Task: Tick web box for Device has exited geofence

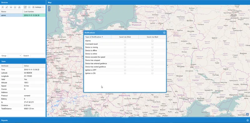Action: (x=125, y=66)
